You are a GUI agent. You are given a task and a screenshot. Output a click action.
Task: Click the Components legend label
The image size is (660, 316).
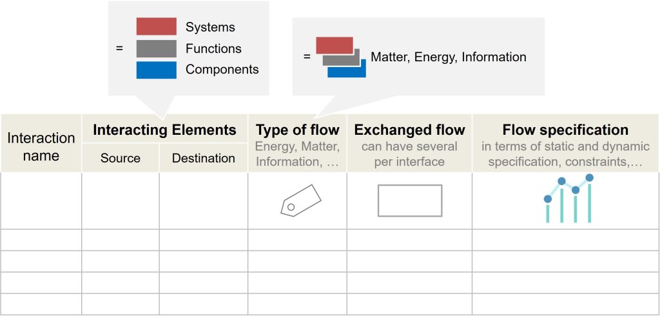222,70
